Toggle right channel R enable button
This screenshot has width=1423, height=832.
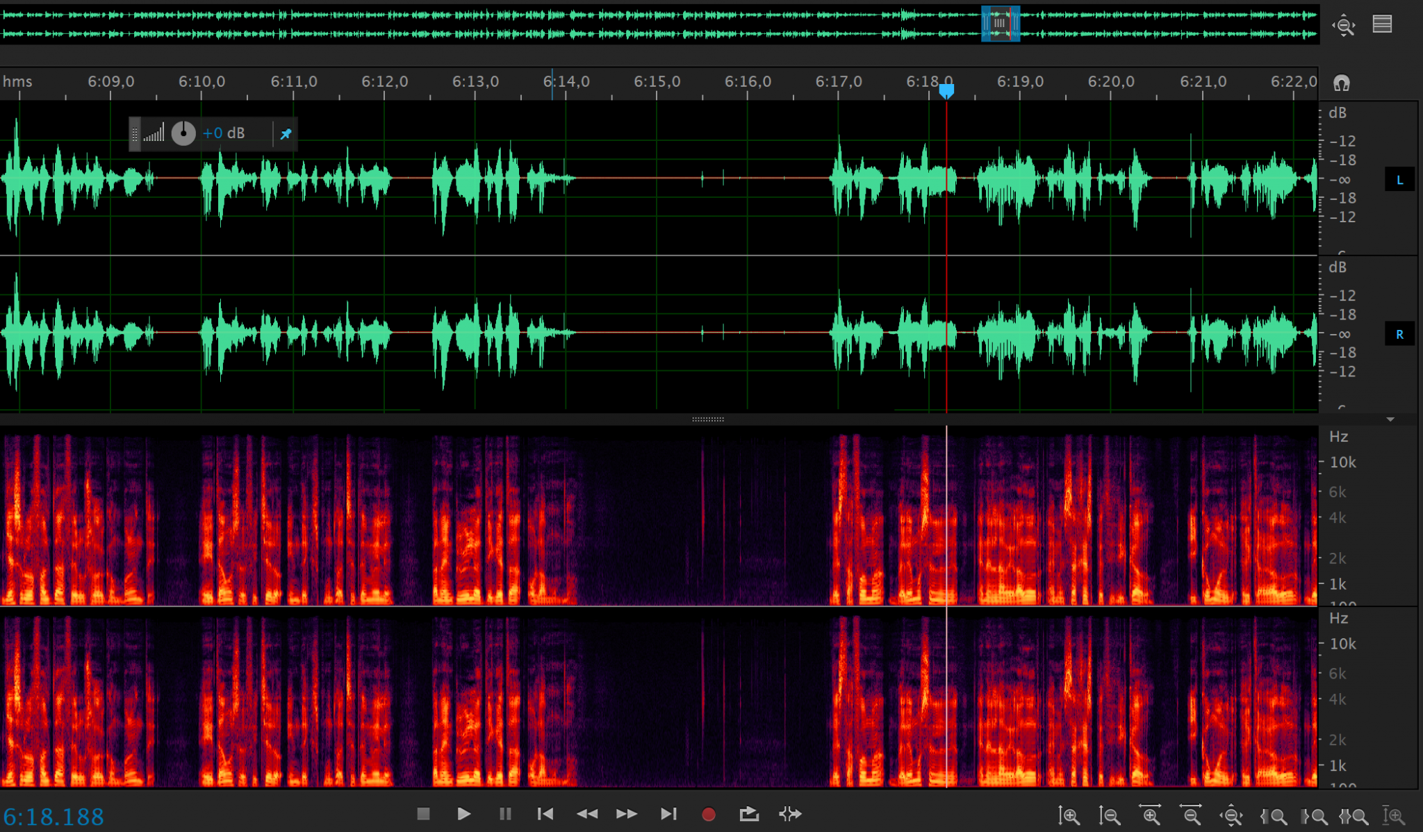(x=1399, y=335)
